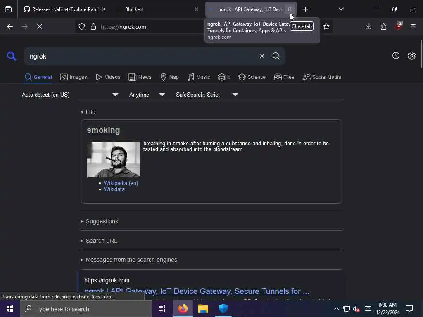Image resolution: width=423 pixels, height=317 pixels.
Task: Switch to Videos search category
Action: (x=108, y=77)
